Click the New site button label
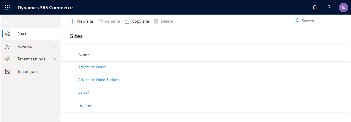351x122 pixels. [x=85, y=21]
